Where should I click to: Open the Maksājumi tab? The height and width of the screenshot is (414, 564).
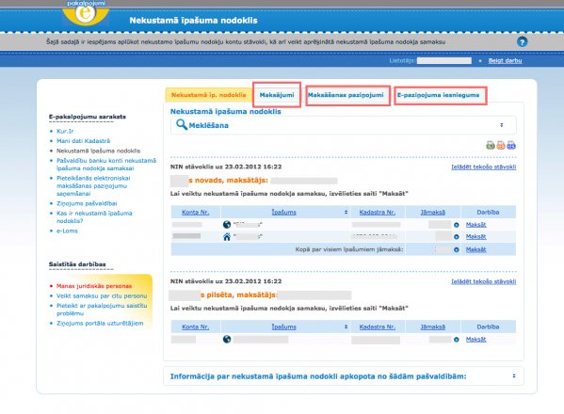point(277,95)
